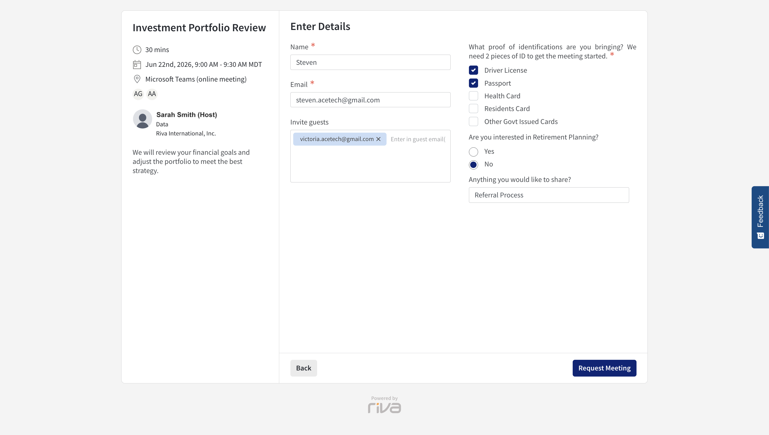
Task: Click the Enter Details heading
Action: [x=320, y=26]
